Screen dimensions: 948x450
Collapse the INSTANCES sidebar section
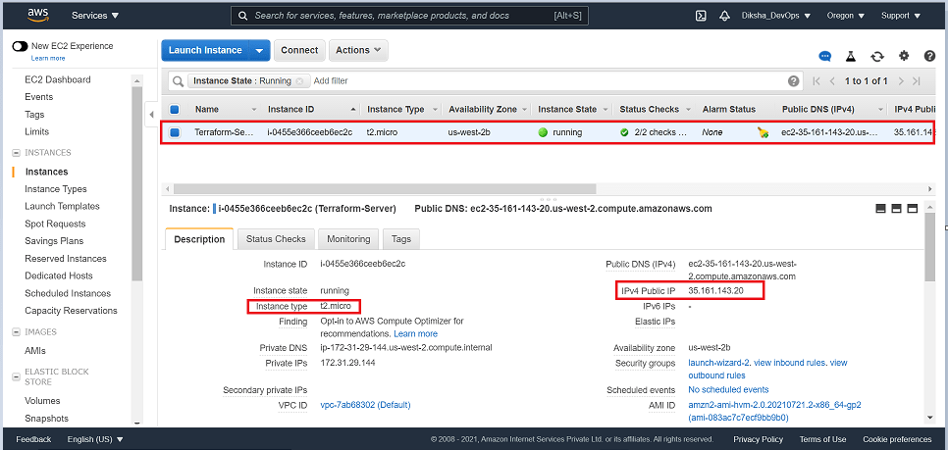[x=17, y=153]
